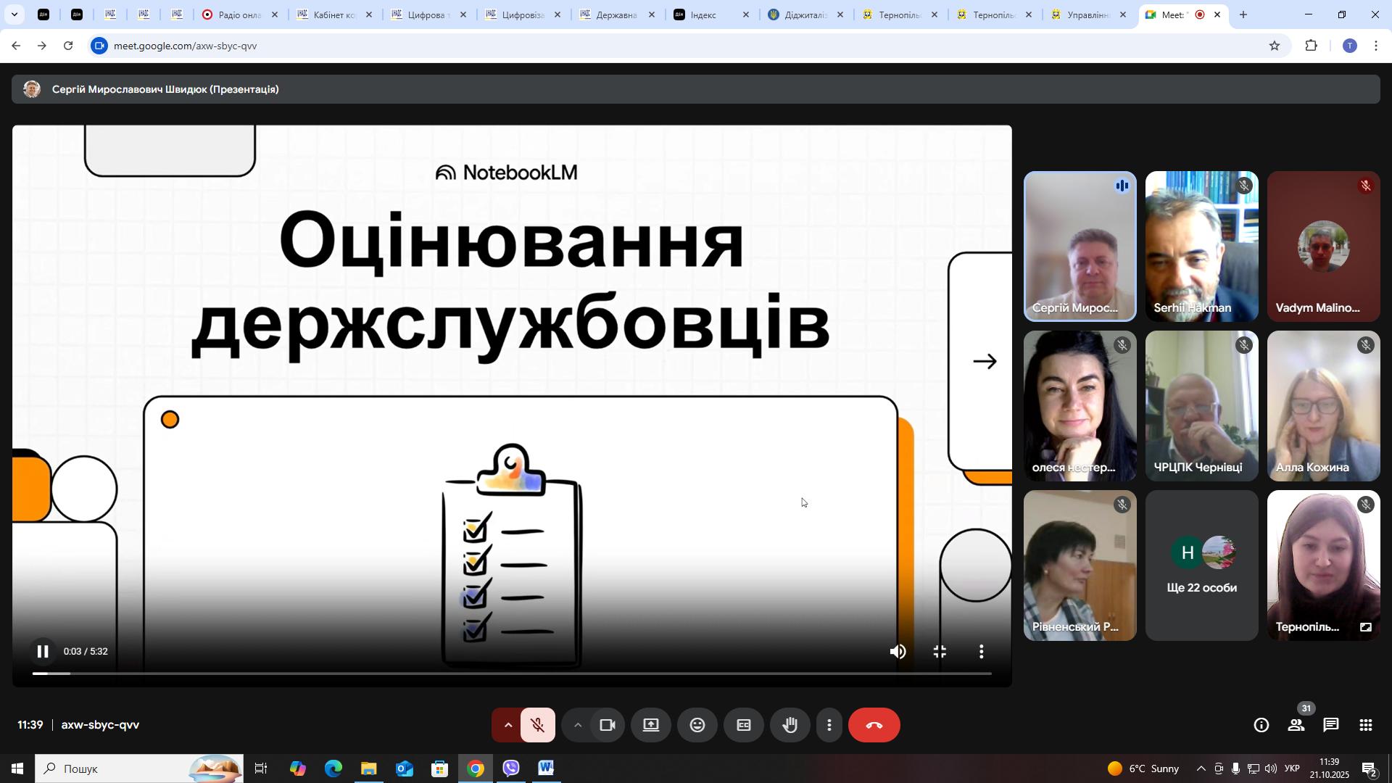Open more options three-dot menu in call bar

[829, 726]
